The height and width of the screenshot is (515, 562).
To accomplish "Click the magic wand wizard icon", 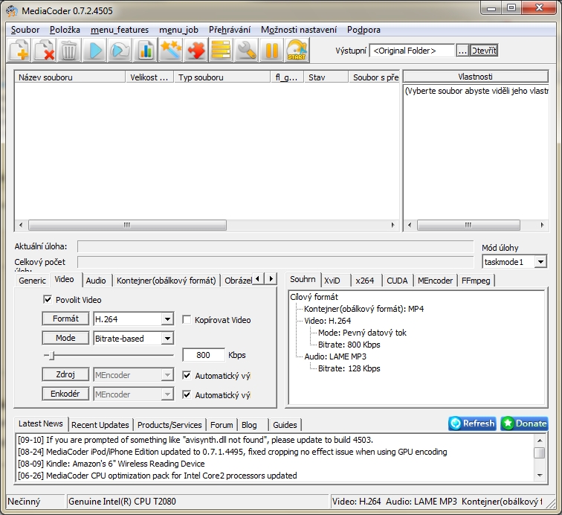I will click(171, 51).
